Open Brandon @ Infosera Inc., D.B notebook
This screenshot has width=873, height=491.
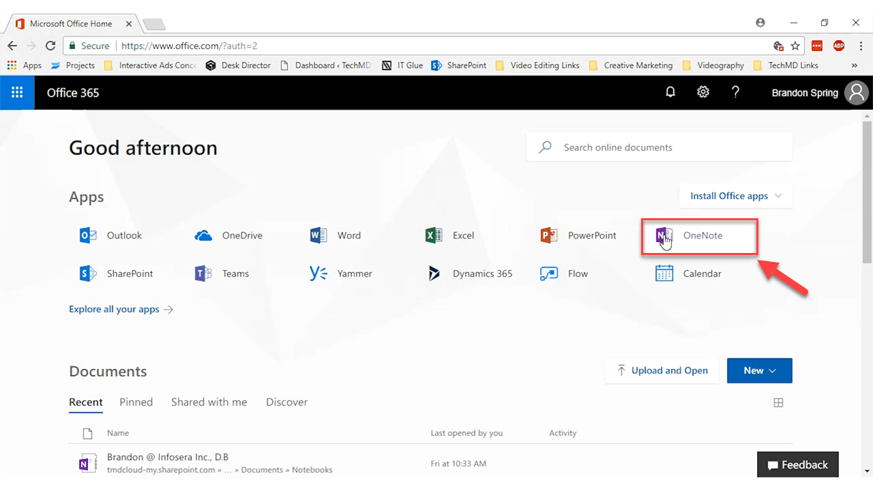click(168, 457)
